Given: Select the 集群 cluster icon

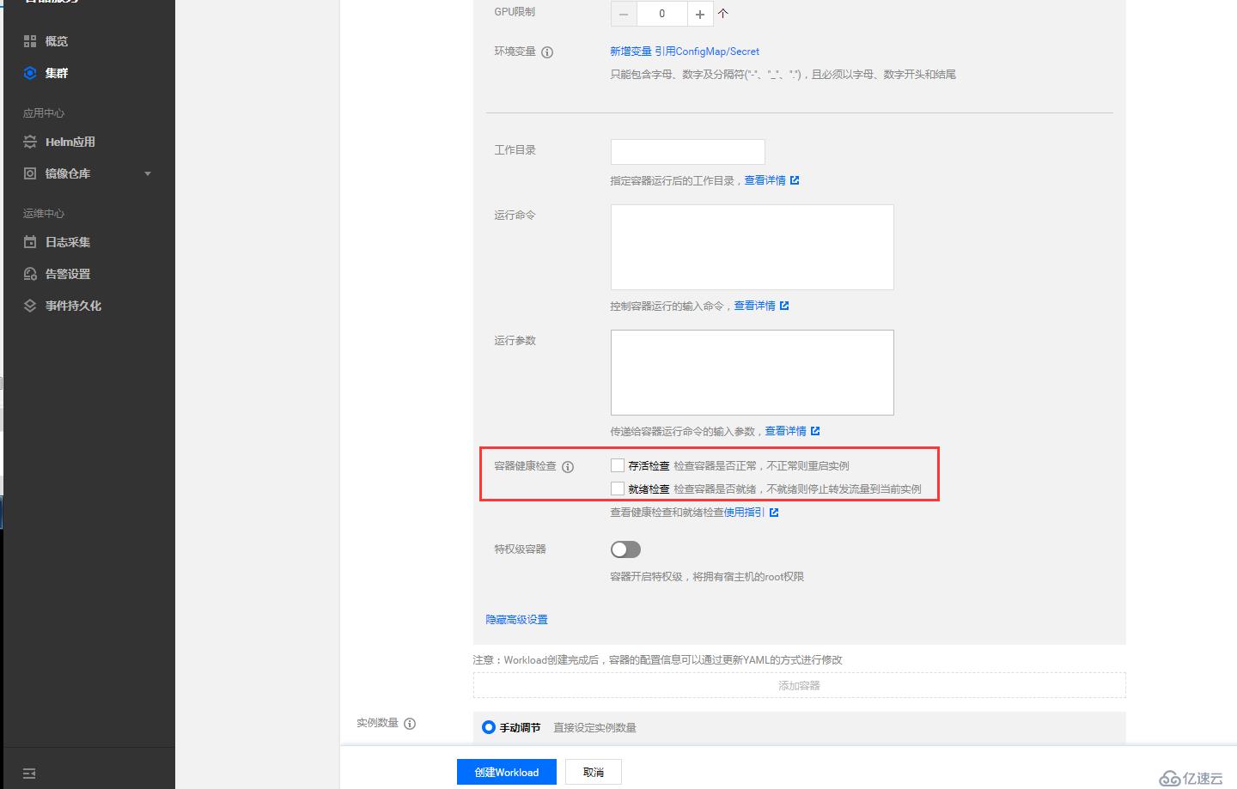Looking at the screenshot, I should (30, 73).
